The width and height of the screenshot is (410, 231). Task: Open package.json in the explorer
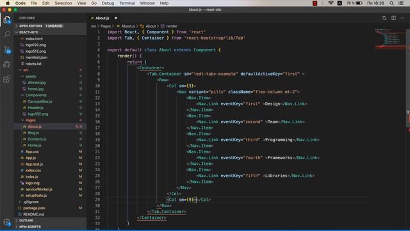(x=34, y=208)
